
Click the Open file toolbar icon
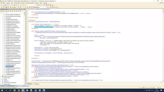4,5
